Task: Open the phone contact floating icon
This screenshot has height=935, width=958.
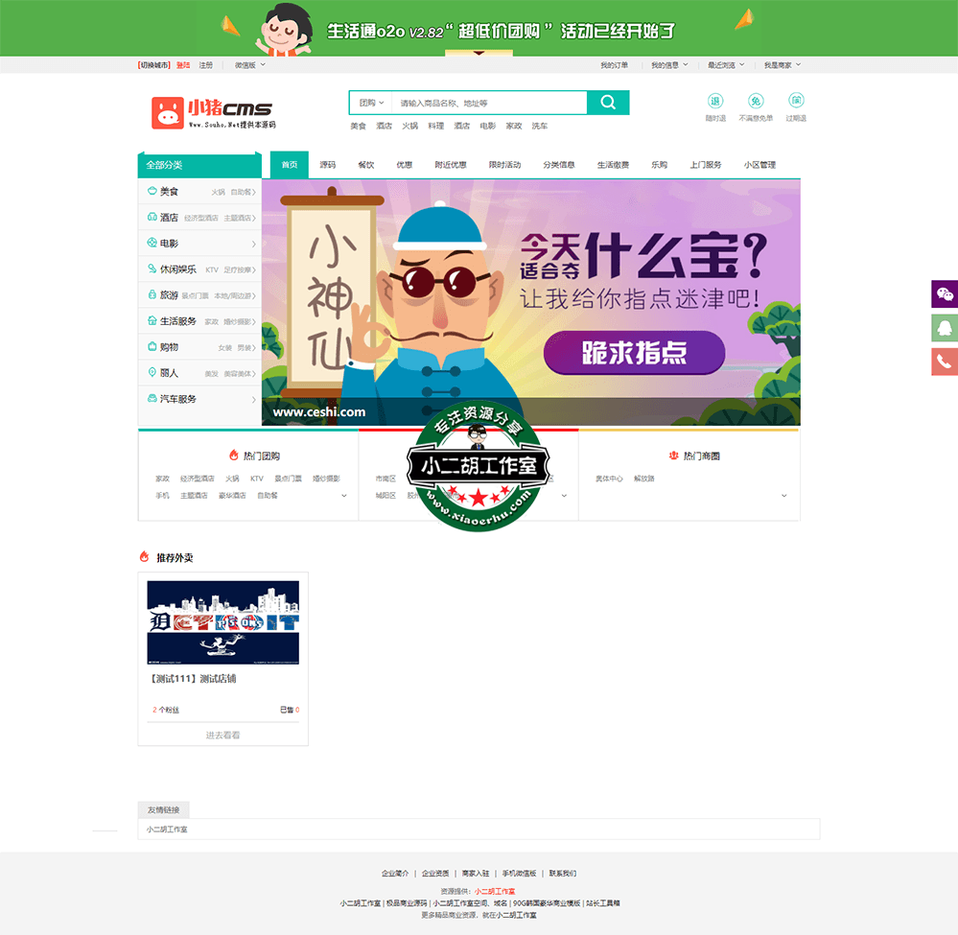Action: (945, 362)
